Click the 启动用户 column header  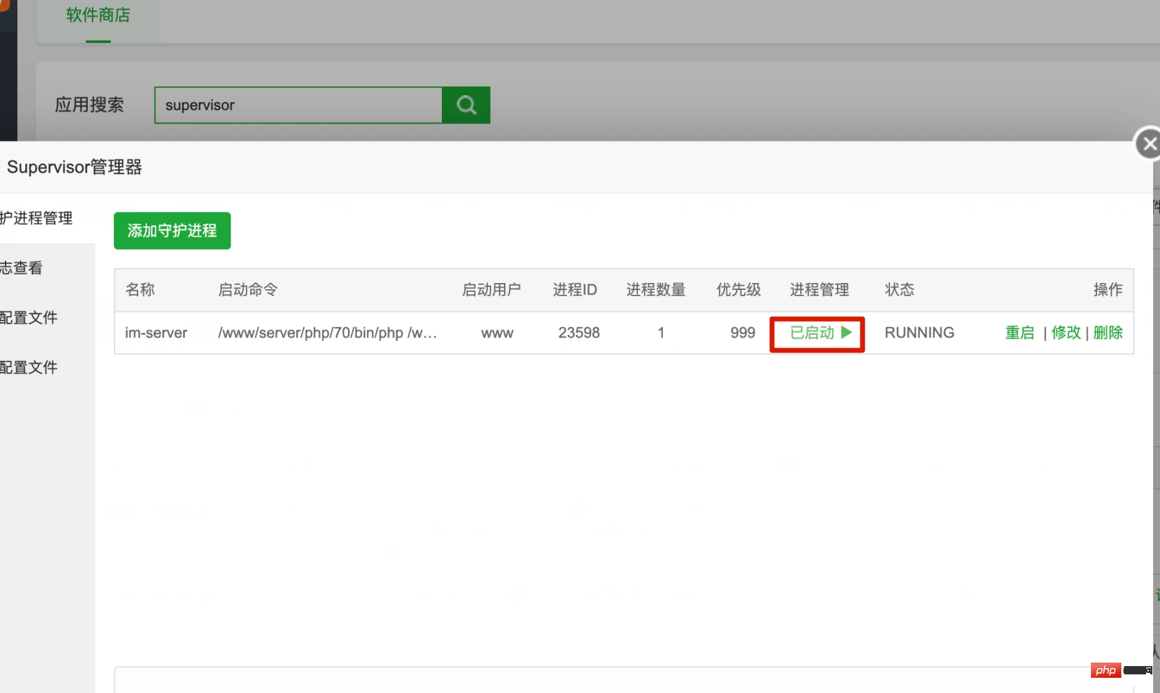tap(491, 290)
